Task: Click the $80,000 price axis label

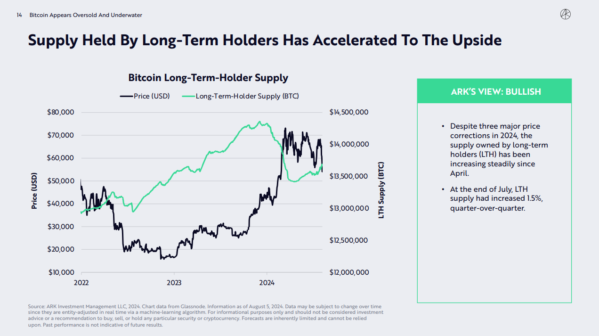Action: click(60, 112)
